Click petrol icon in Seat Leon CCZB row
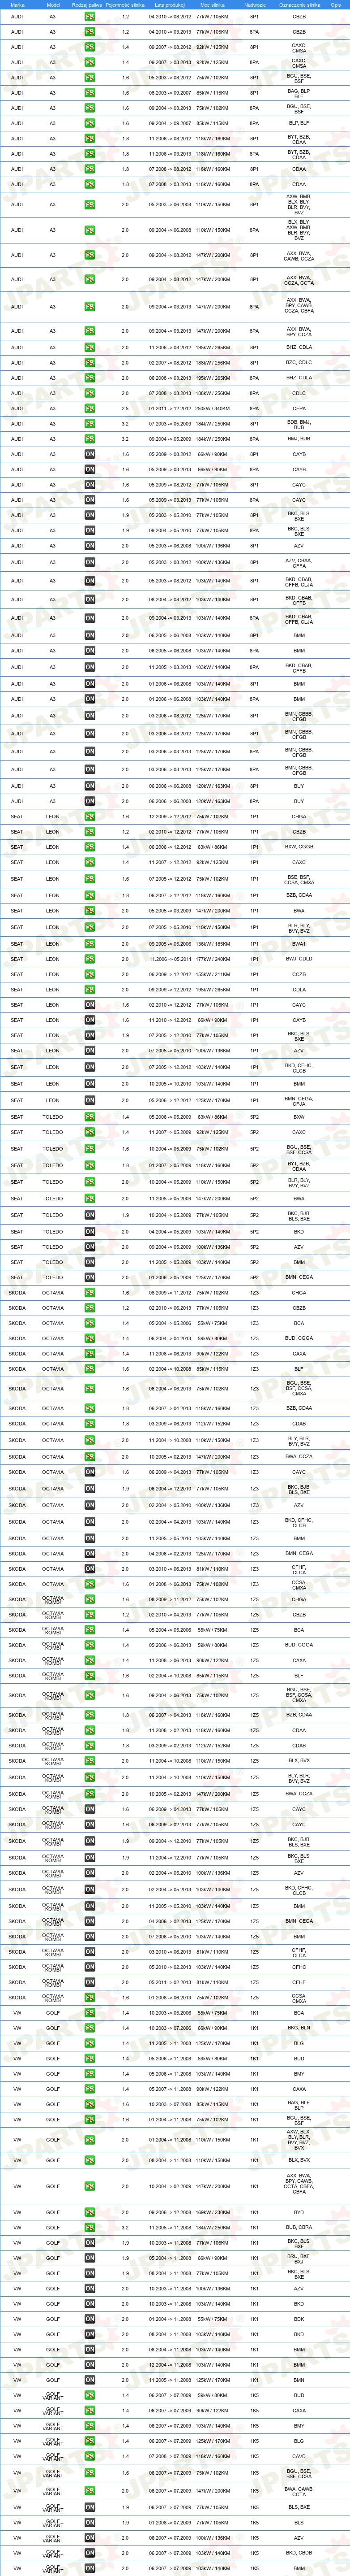This screenshot has height=2576, width=350. point(90,974)
